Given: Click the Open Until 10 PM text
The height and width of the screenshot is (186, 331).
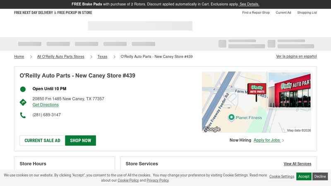Looking at the screenshot, I should coord(49,89).
